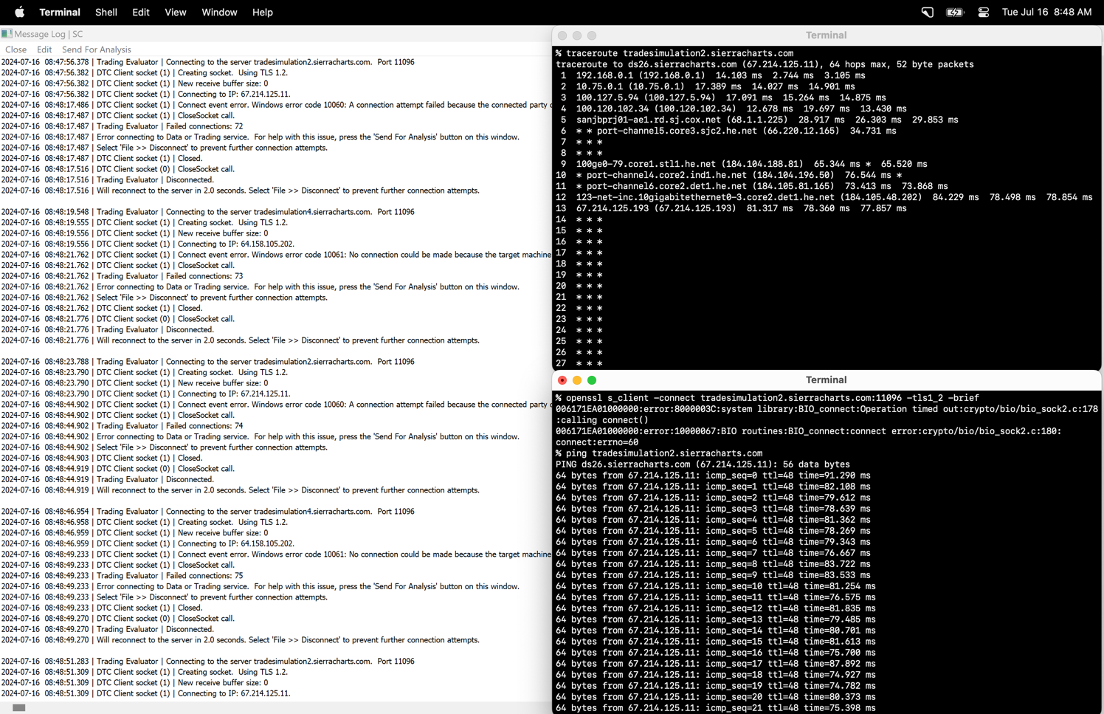Click the ping tradesimulation2 command line

[659, 453]
